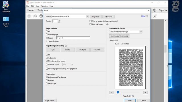Click Summarize Comments button
The width and height of the screenshot is (182, 102).
119,36
